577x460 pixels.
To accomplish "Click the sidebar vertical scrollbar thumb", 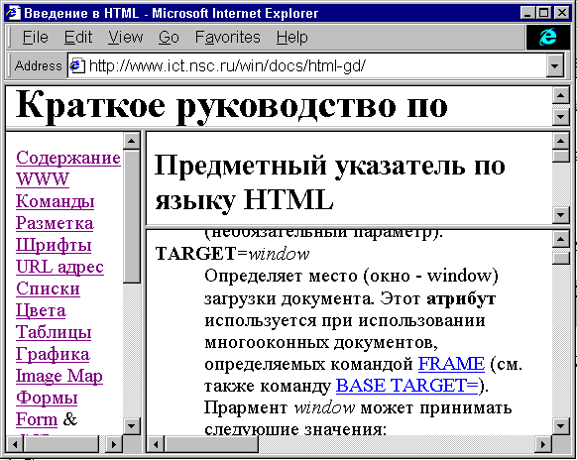I will coord(132,216).
